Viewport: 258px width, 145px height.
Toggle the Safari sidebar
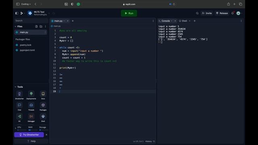18,4
